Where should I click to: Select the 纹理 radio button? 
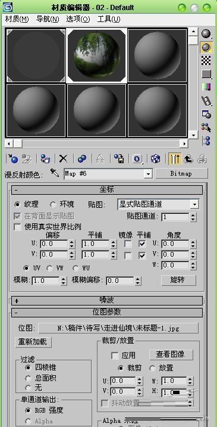click(x=18, y=204)
